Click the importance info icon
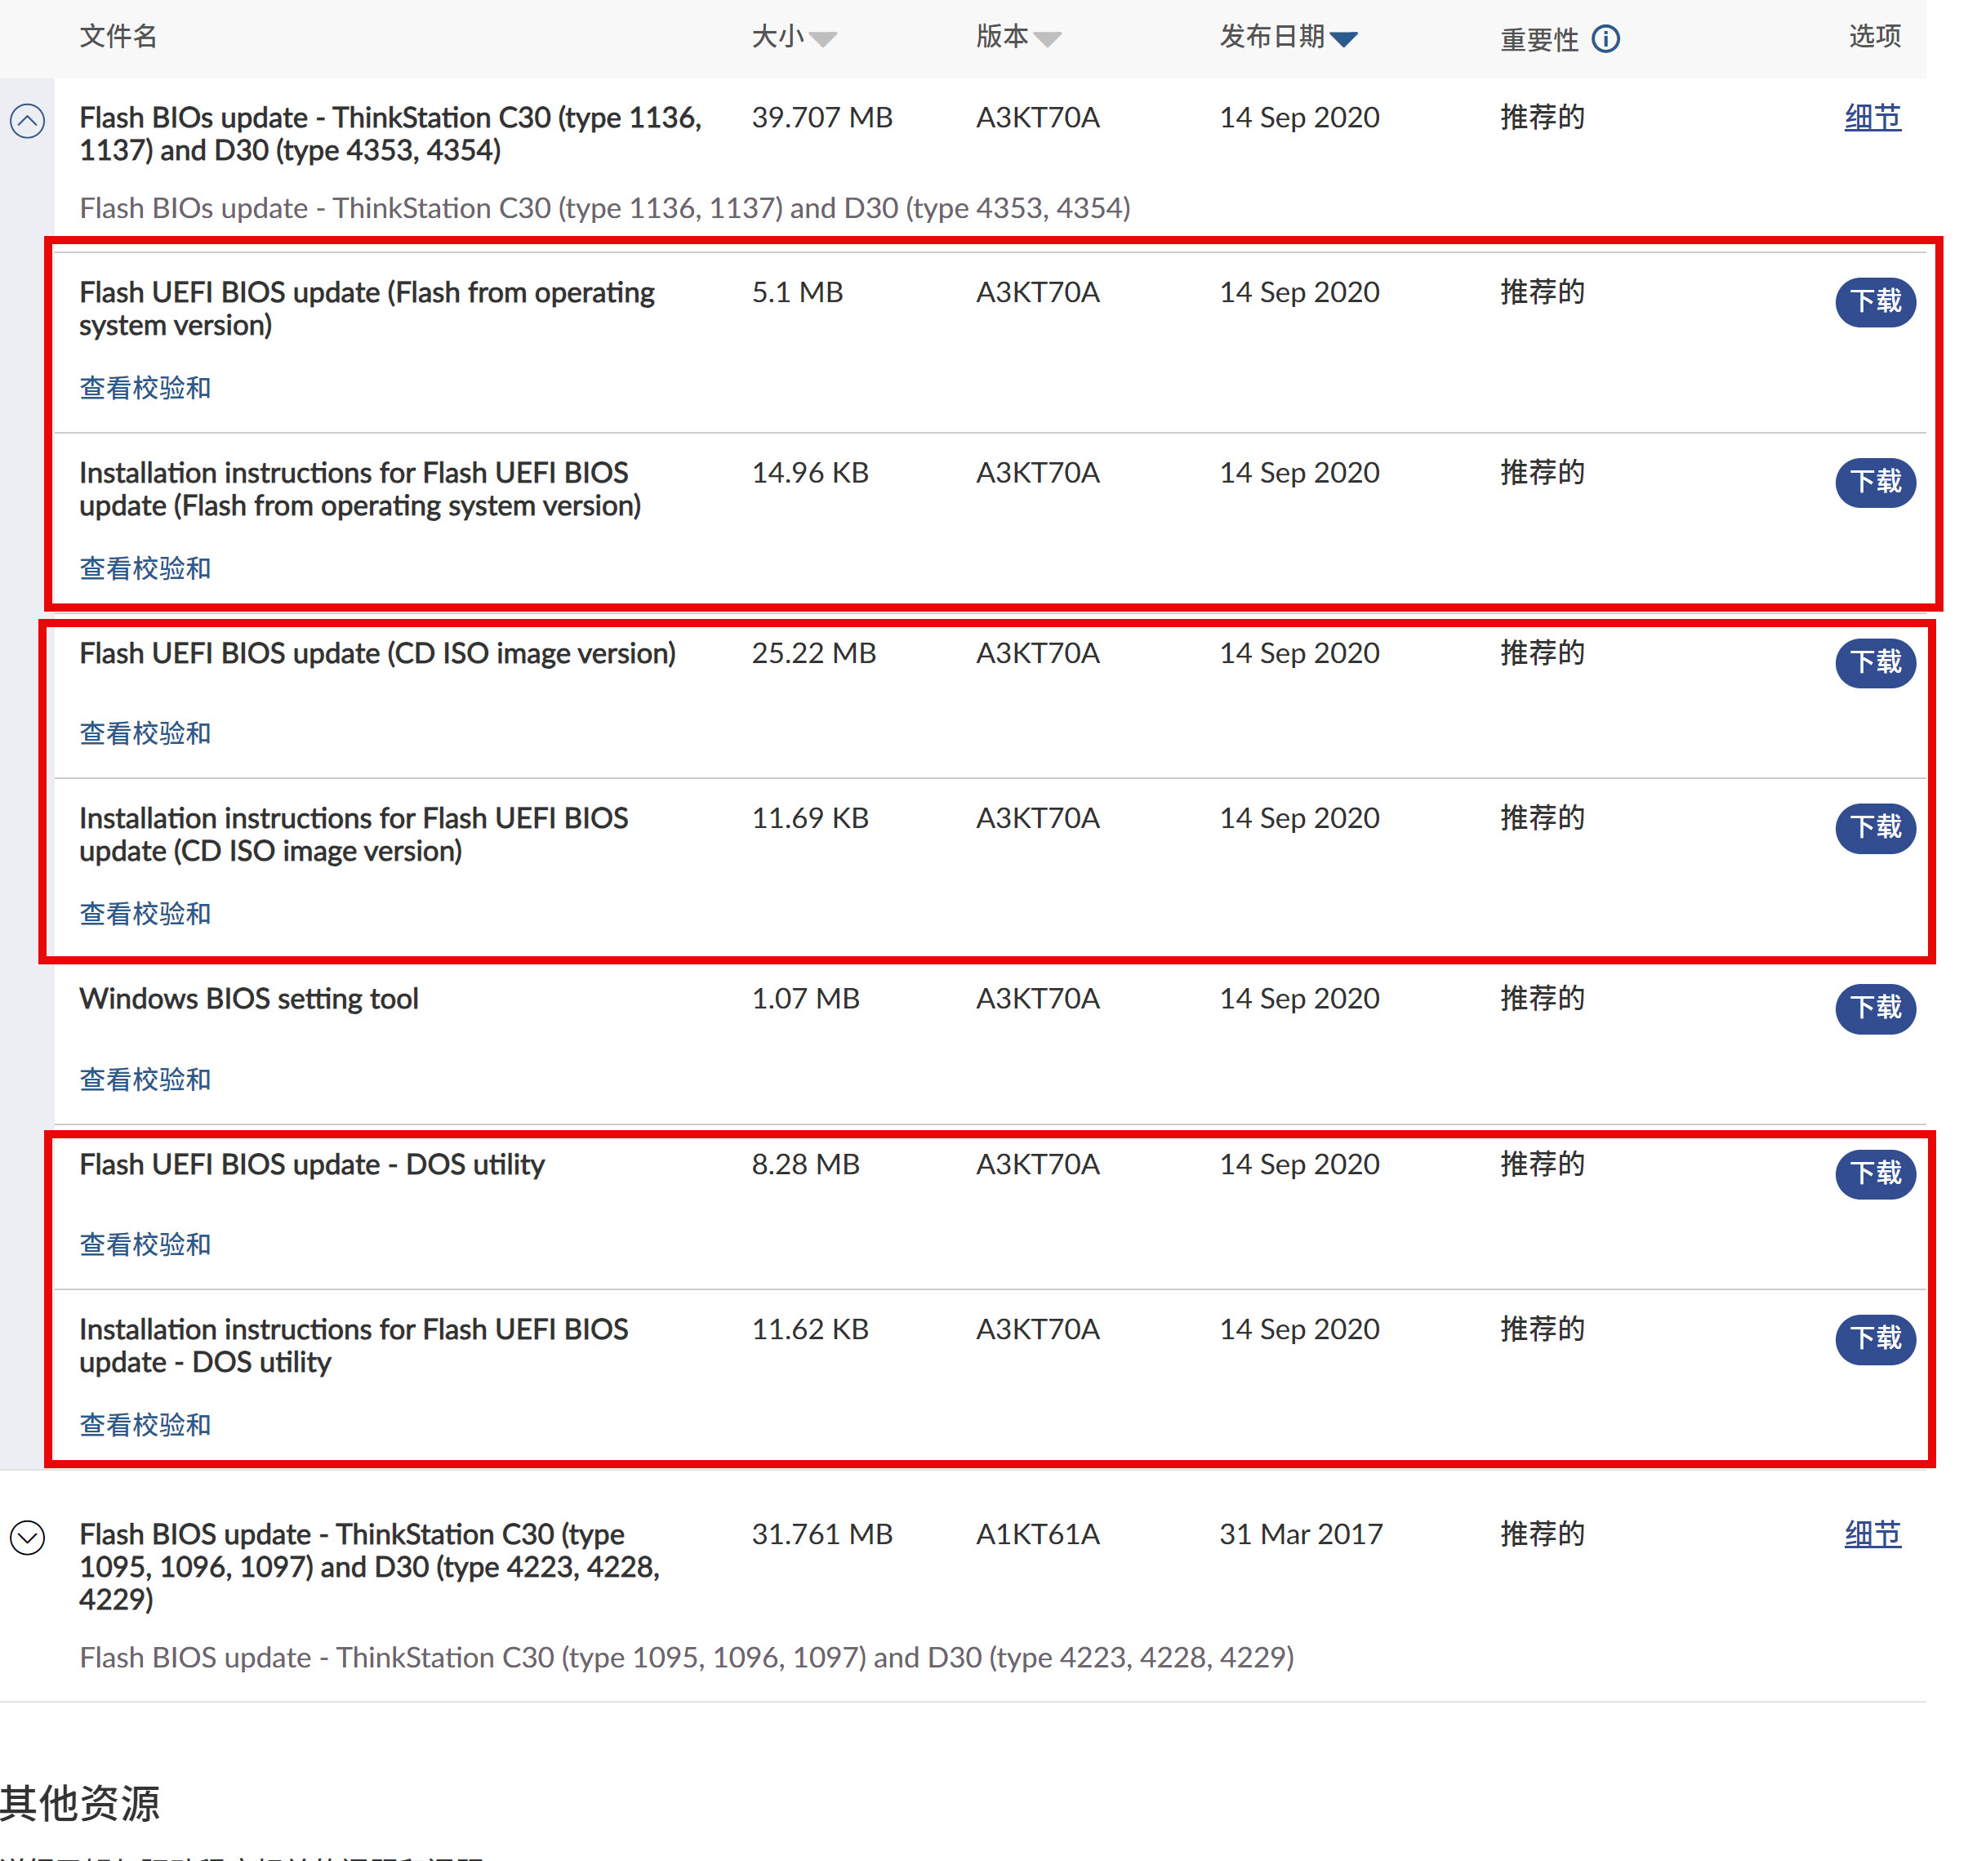 point(1605,38)
